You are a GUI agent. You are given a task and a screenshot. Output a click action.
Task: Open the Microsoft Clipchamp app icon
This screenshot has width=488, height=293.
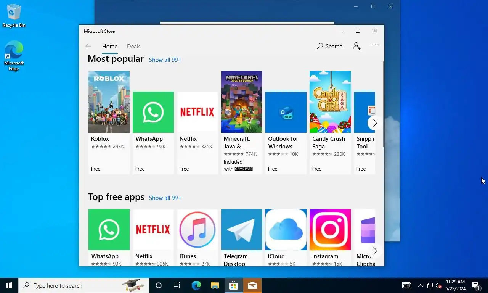[x=364, y=230]
